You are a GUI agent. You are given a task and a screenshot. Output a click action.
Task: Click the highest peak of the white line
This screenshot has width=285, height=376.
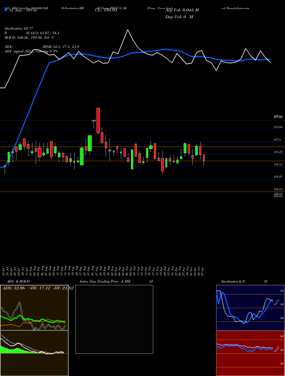(128, 30)
